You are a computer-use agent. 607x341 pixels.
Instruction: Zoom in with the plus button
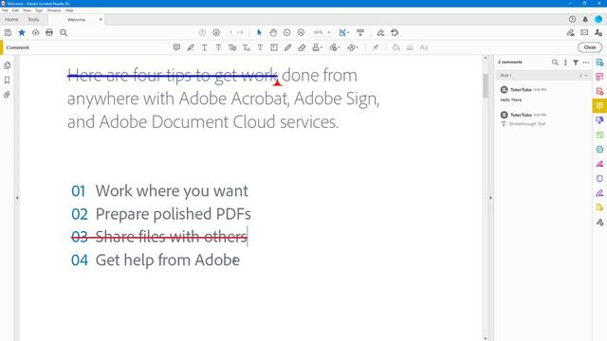tap(301, 33)
